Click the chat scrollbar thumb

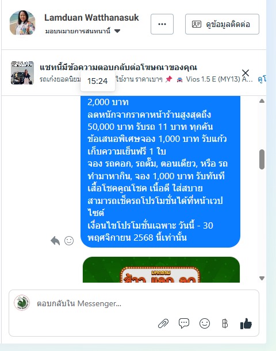coord(262,159)
